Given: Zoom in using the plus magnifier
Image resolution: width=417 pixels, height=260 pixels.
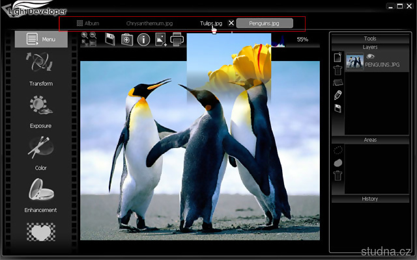Looking at the screenshot, I should [85, 35].
